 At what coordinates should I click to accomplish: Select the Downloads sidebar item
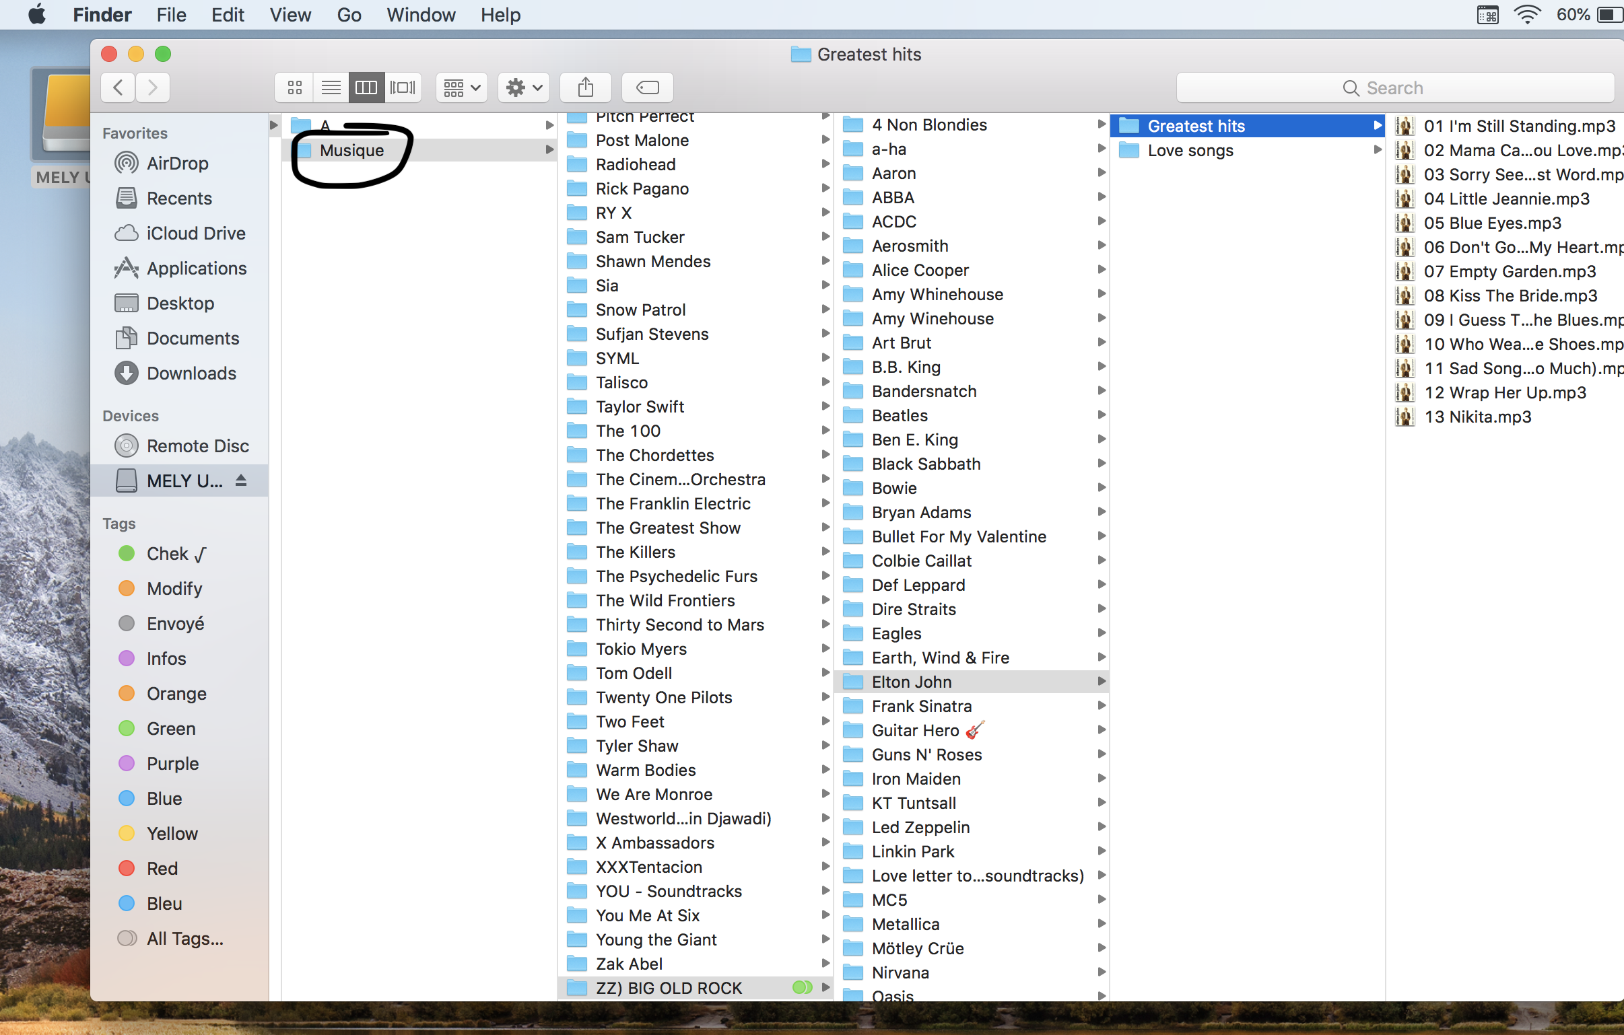point(191,373)
